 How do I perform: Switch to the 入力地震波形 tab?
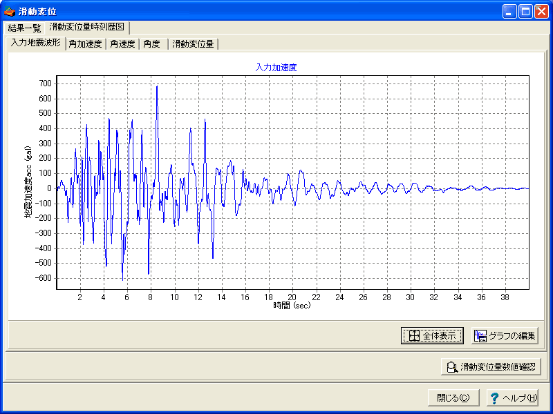click(36, 43)
